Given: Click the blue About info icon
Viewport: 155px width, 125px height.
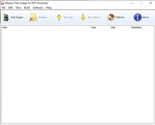Looking at the screenshot, I should (138, 17).
